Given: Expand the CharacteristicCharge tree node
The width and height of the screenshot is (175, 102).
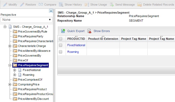Looking at the screenshot, I should [x=10, y=46].
